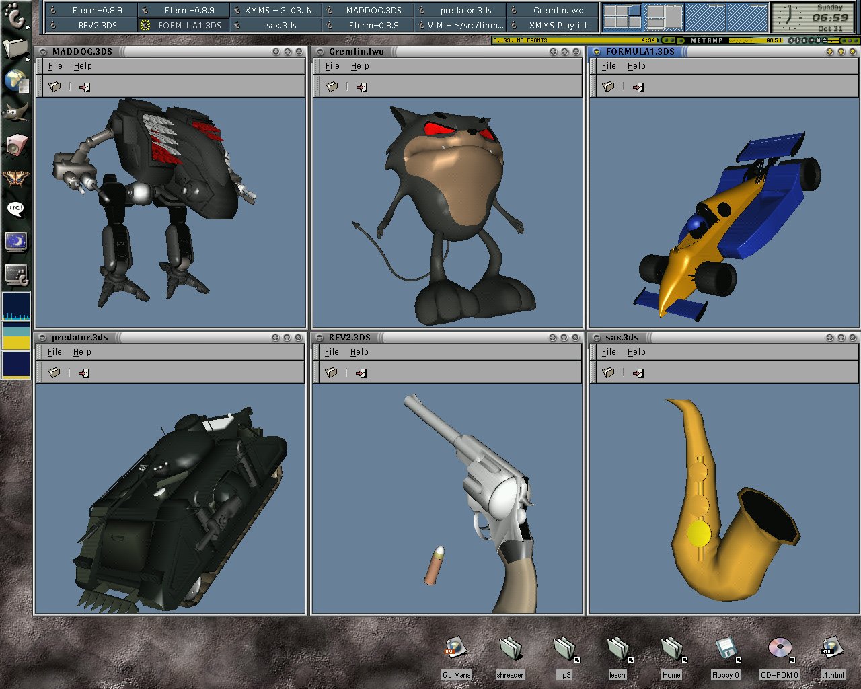Screen dimensions: 861x689
Task: Select REV2.3DS task in top tasklist
Action: tap(91, 25)
